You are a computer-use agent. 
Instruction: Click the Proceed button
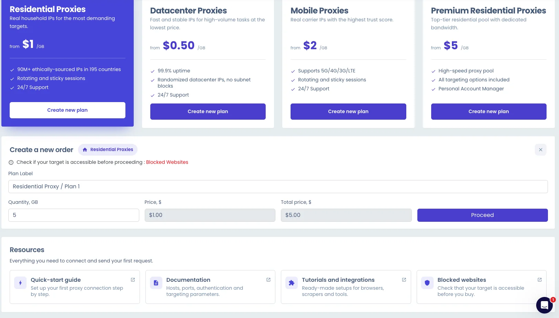pos(483,215)
